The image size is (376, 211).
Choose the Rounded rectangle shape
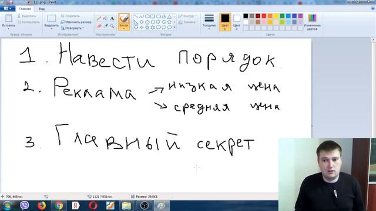(158, 16)
